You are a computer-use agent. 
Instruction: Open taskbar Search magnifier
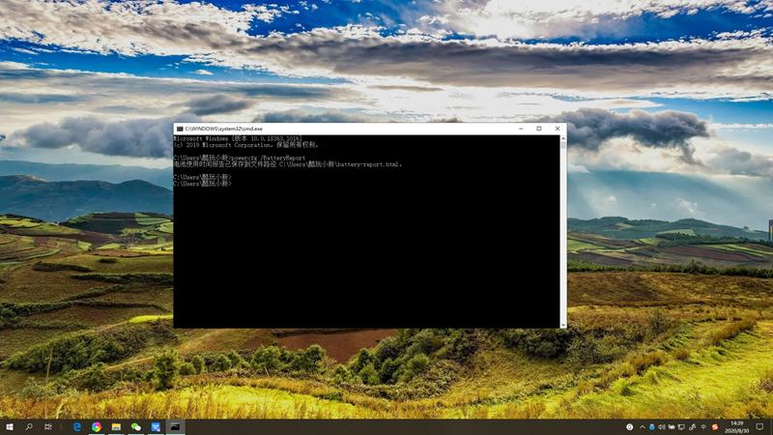pos(29,427)
